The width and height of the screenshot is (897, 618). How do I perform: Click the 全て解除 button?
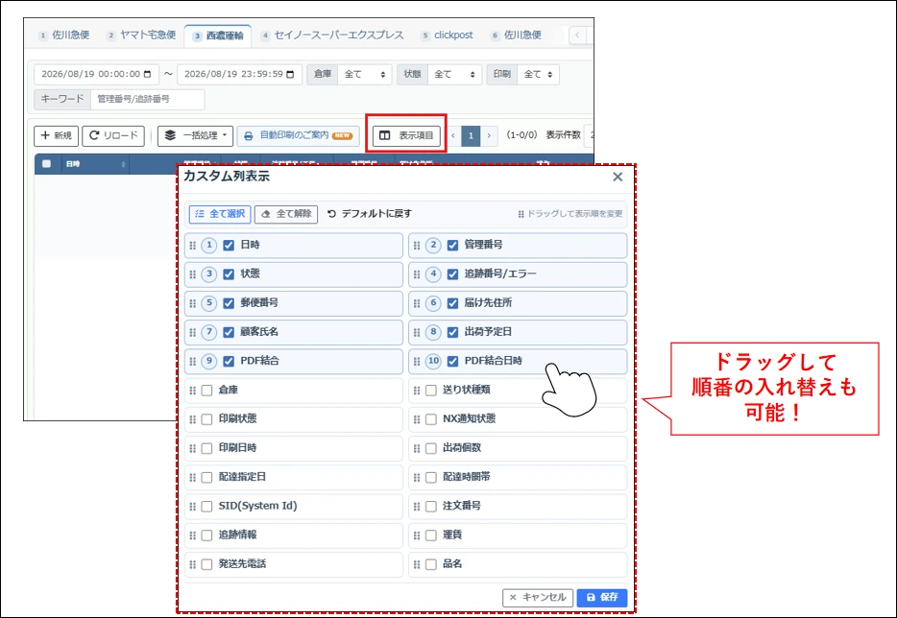286,214
